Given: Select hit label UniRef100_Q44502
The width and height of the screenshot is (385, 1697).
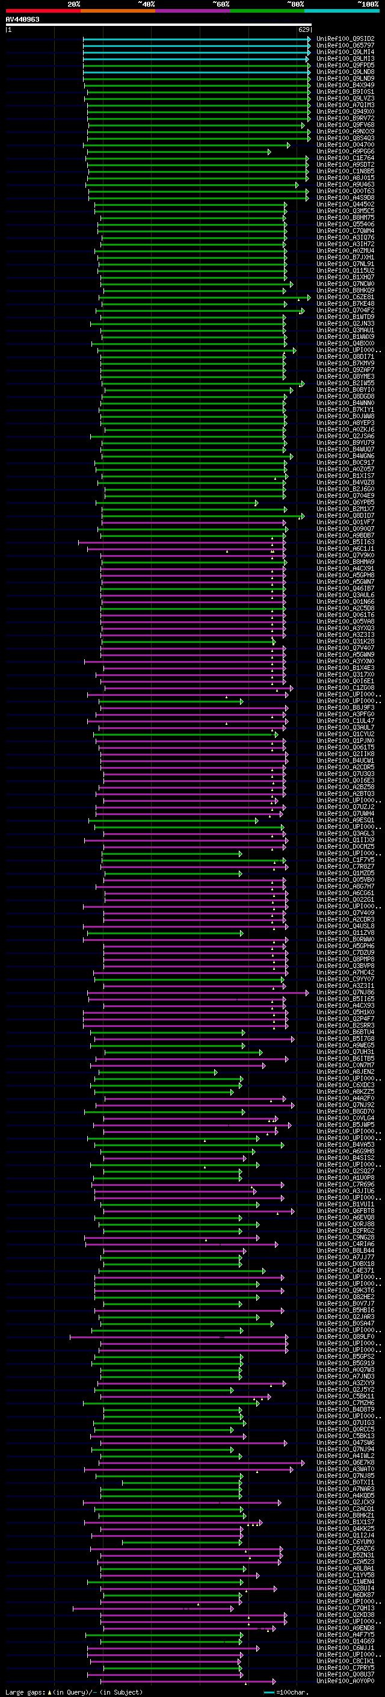Looking at the screenshot, I should click(345, 204).
